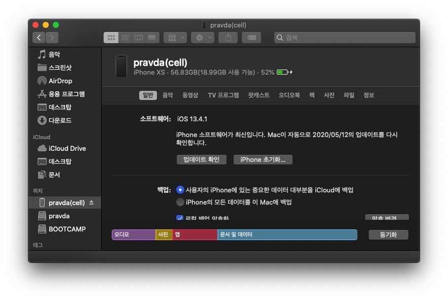448x300 pixels.
Task: Click the iPhone XS storage info line
Action: tap(204, 73)
